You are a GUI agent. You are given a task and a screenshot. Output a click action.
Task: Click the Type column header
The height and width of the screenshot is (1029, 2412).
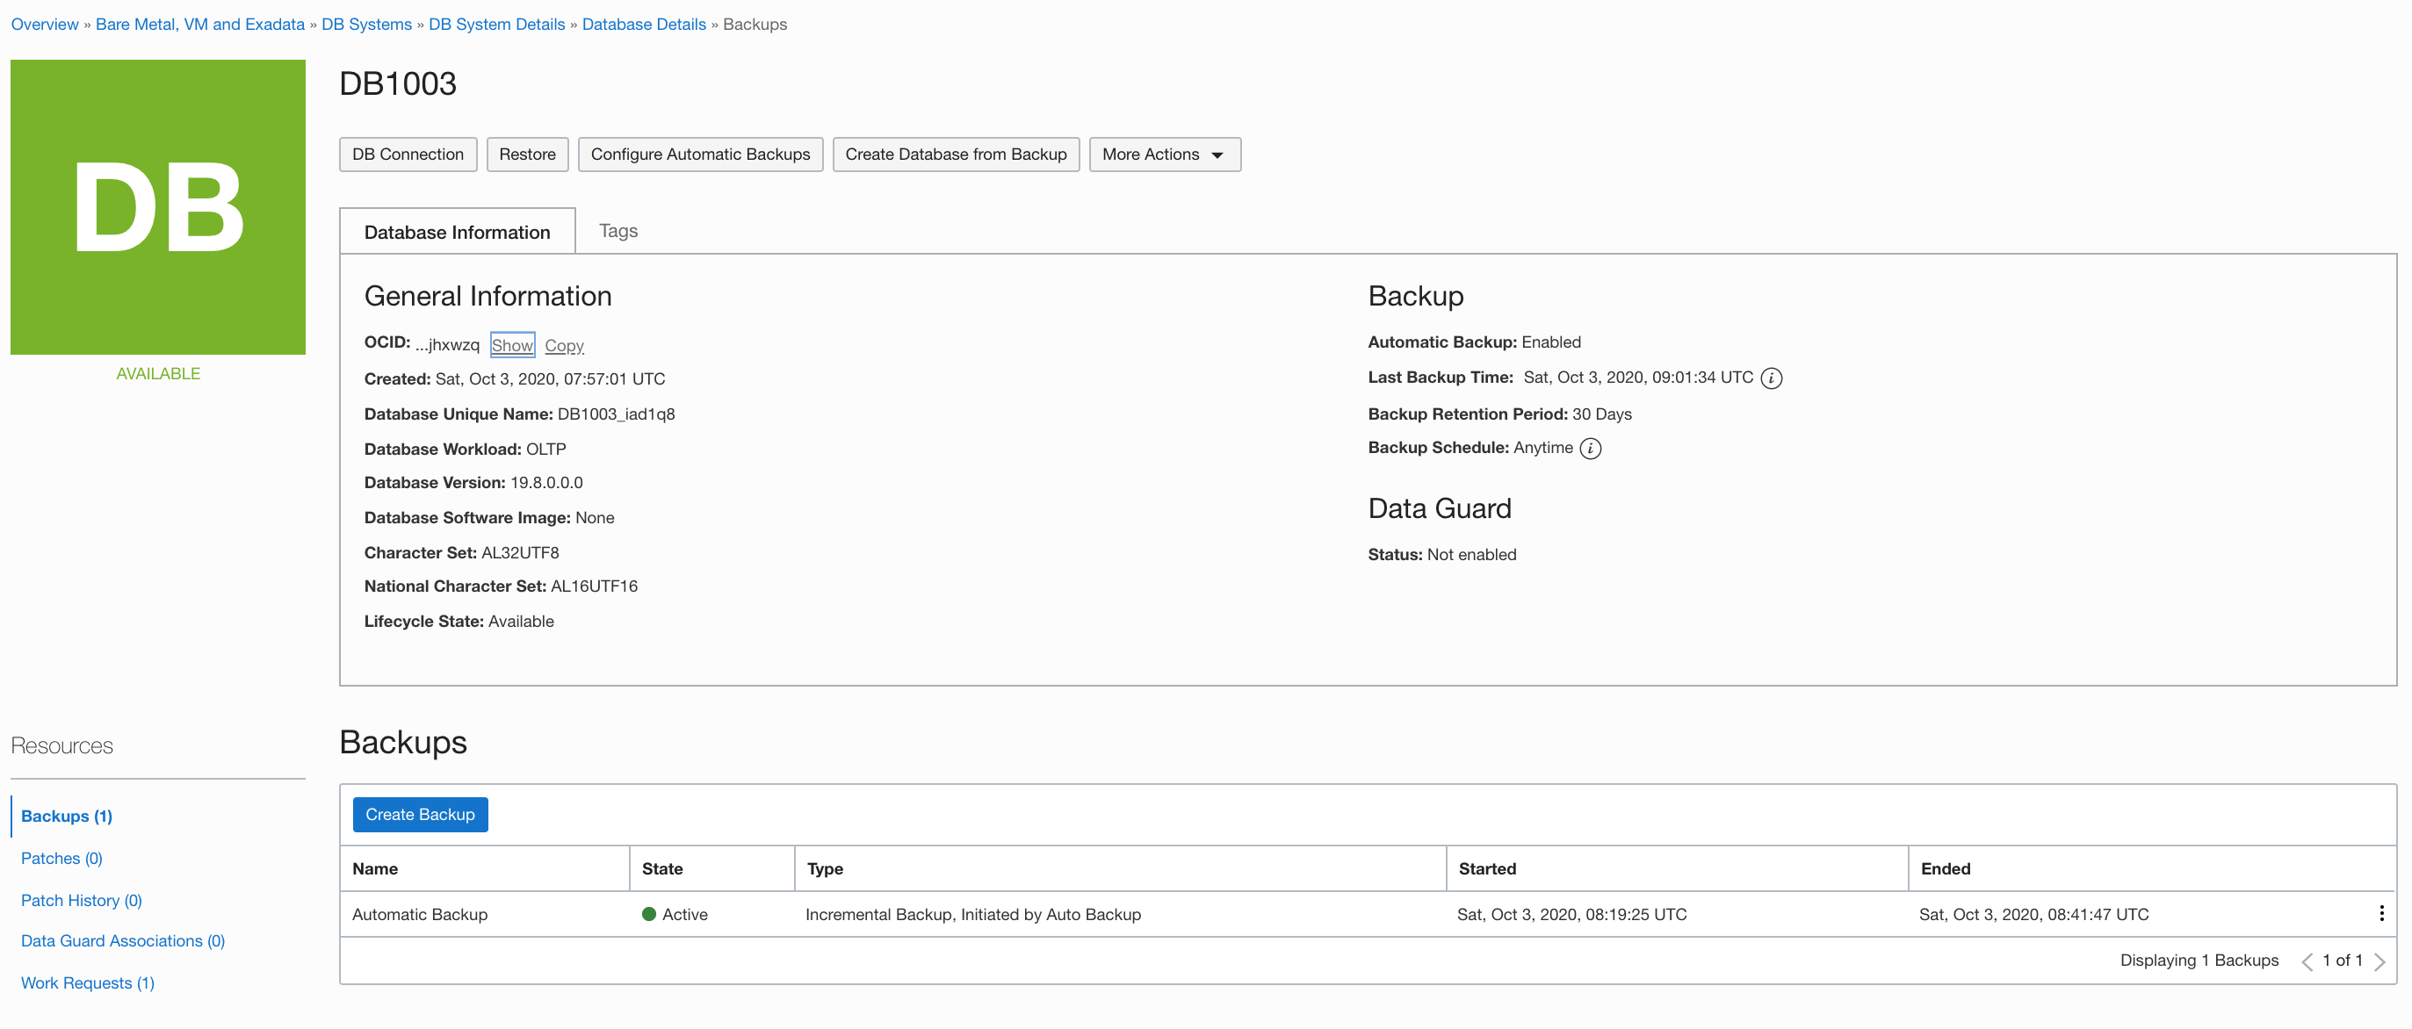tap(1120, 869)
